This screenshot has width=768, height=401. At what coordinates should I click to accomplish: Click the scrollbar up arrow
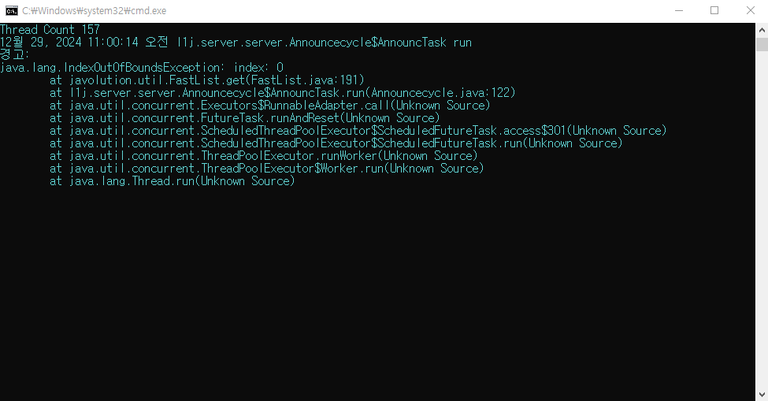click(x=762, y=29)
